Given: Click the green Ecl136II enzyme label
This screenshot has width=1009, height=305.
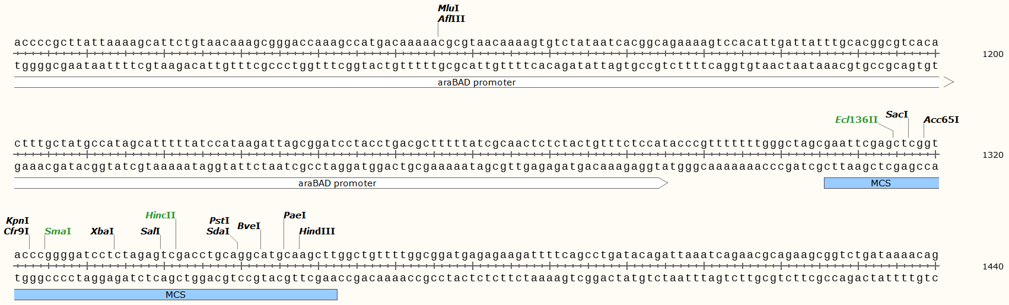Looking at the screenshot, I should [856, 120].
